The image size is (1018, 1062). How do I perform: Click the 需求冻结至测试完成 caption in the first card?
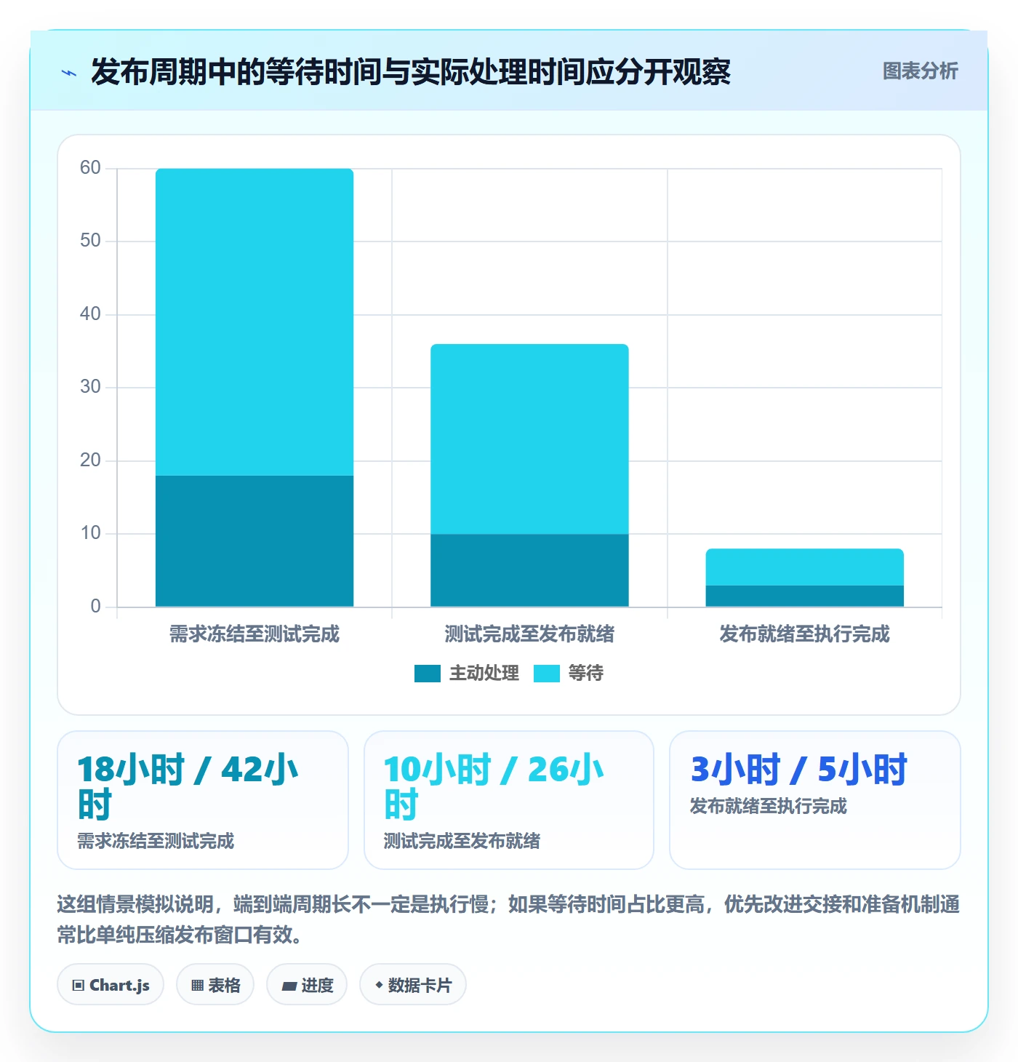pos(156,842)
